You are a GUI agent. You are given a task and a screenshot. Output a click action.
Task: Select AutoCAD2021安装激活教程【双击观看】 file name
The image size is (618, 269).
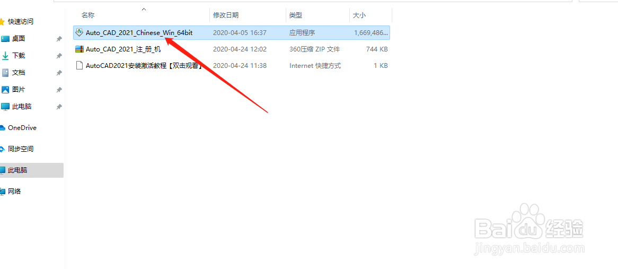(x=144, y=66)
